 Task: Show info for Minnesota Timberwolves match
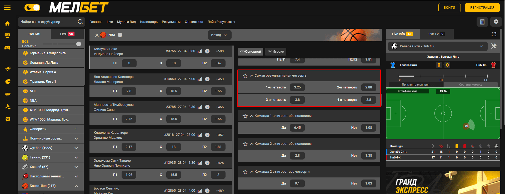point(207,107)
